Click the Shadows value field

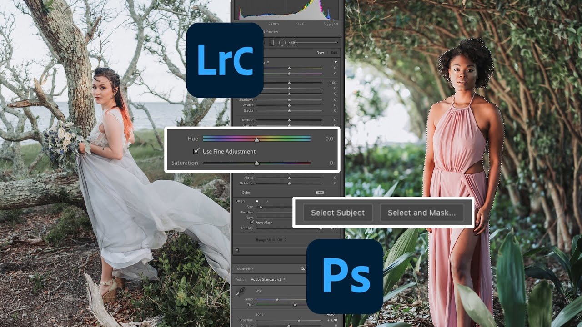[335, 99]
